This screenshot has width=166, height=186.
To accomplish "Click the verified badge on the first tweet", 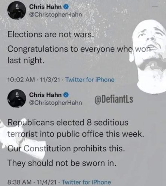I will pyautogui.click(x=66, y=7).
